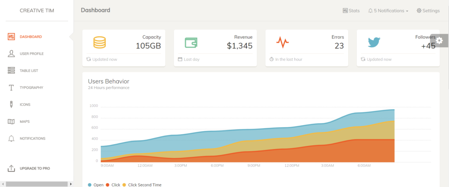The image size is (449, 187).
Task: Click the Dashboard navbar title
Action: [x=95, y=10]
